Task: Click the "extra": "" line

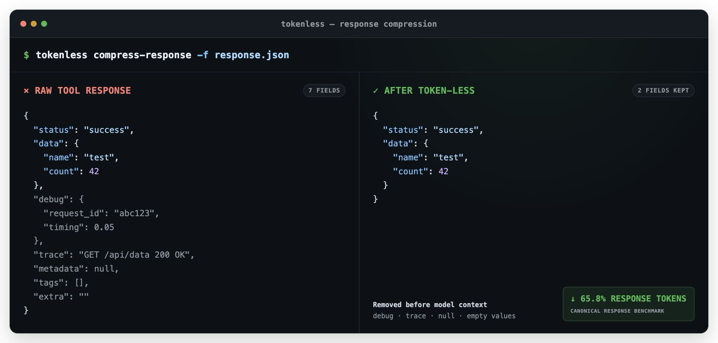Action: 61,297
